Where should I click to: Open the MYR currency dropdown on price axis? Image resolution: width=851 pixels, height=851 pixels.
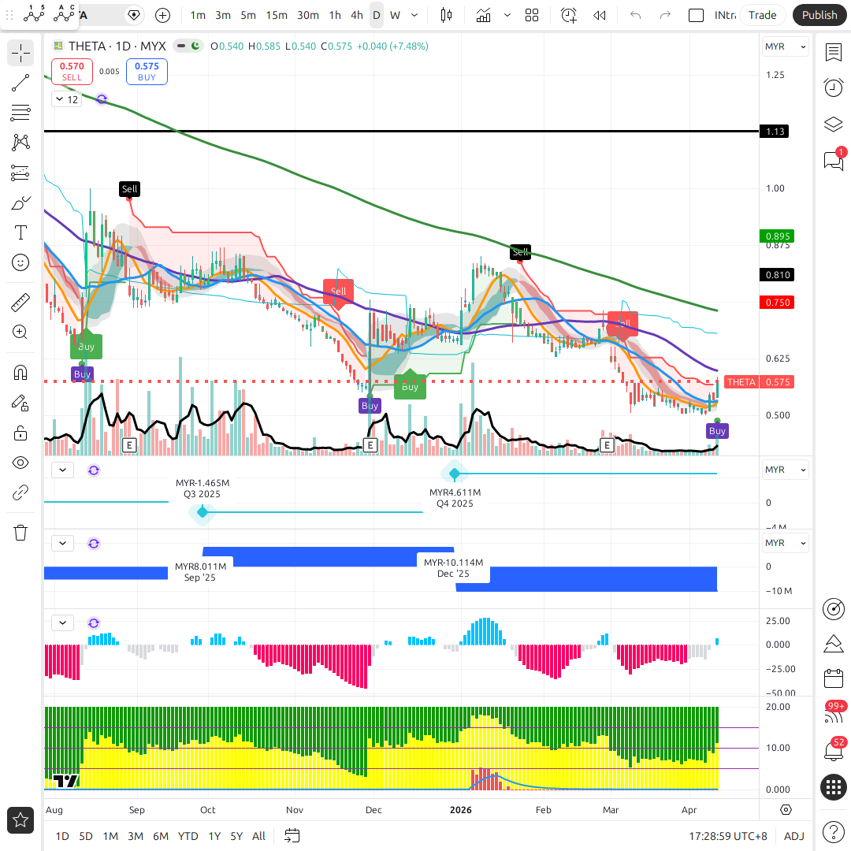[786, 46]
